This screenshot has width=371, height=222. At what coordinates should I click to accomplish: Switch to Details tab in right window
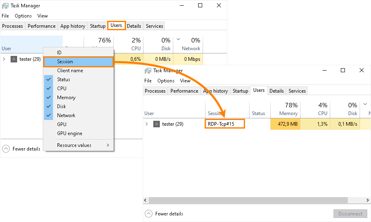pos(276,91)
